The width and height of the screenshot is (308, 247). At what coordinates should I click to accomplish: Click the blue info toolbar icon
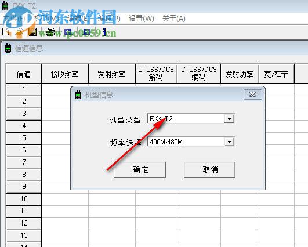pyautogui.click(x=104, y=32)
